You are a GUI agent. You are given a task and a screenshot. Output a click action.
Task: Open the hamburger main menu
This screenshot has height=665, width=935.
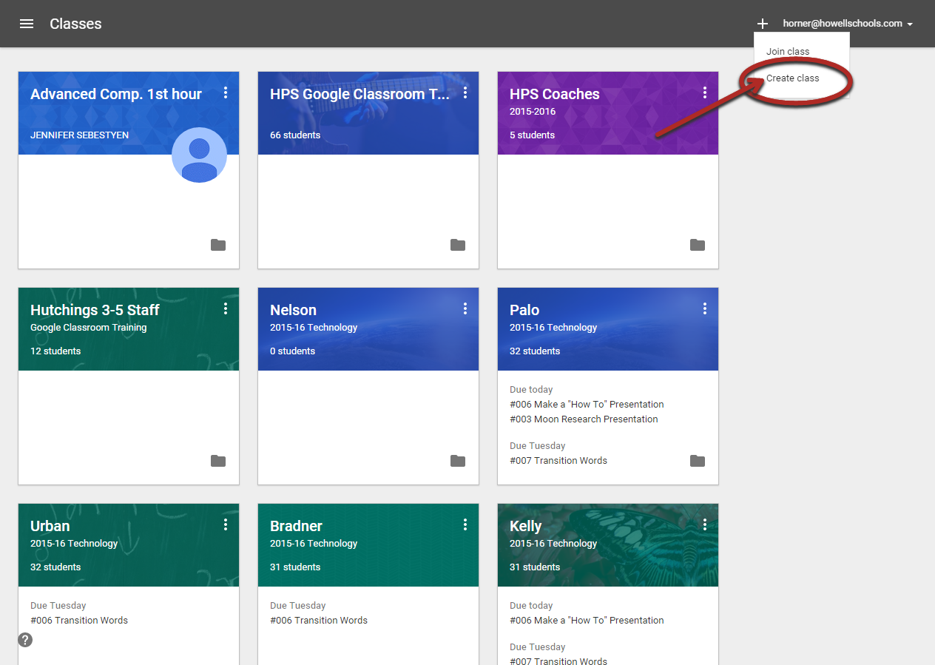pos(27,24)
